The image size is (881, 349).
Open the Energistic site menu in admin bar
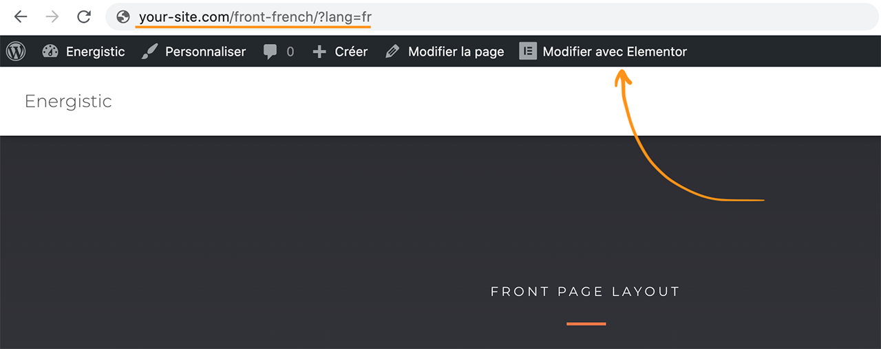click(96, 52)
